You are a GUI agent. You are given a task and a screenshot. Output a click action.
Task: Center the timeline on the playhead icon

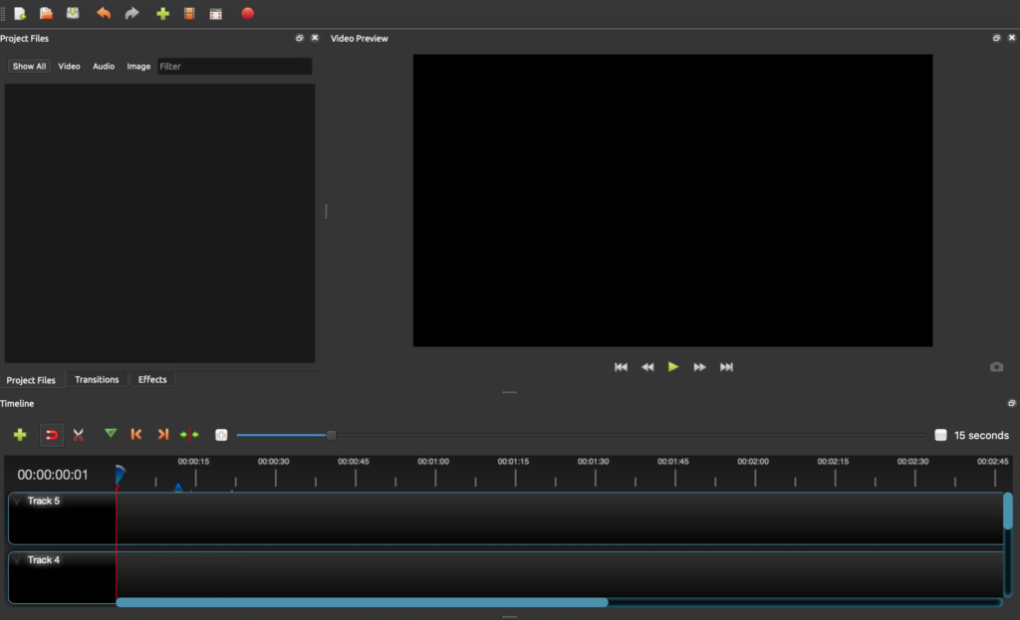pyautogui.click(x=189, y=435)
